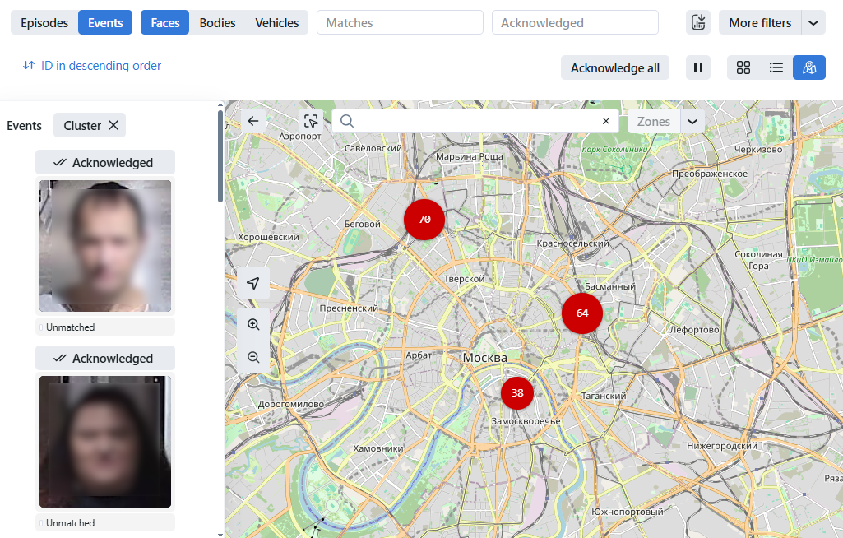Image resolution: width=843 pixels, height=538 pixels.
Task: Zoom in on the map
Action: [x=253, y=325]
